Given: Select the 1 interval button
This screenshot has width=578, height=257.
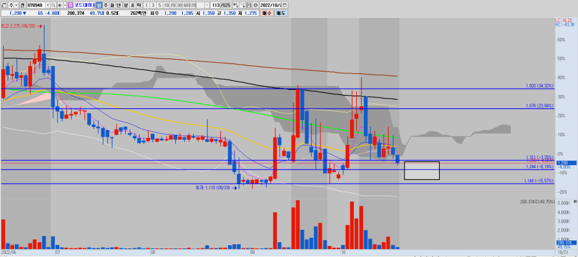Looking at the screenshot, I should pyautogui.click(x=146, y=5).
